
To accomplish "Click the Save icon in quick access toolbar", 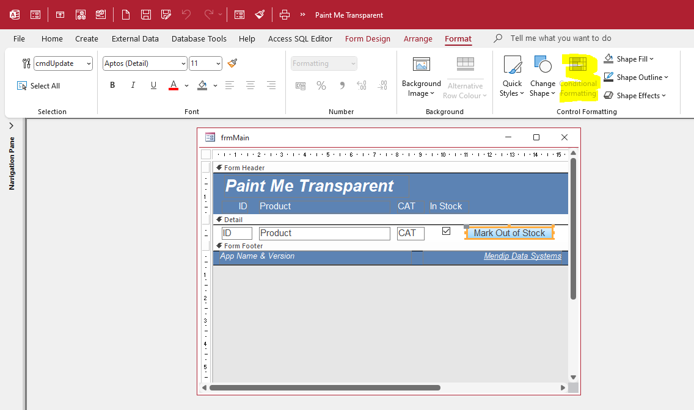I will point(145,15).
